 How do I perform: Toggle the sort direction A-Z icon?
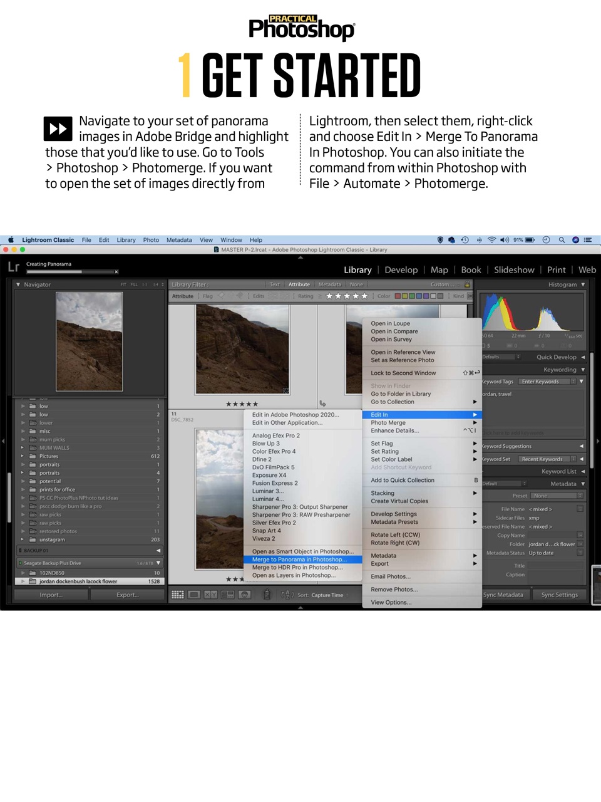[x=287, y=594]
